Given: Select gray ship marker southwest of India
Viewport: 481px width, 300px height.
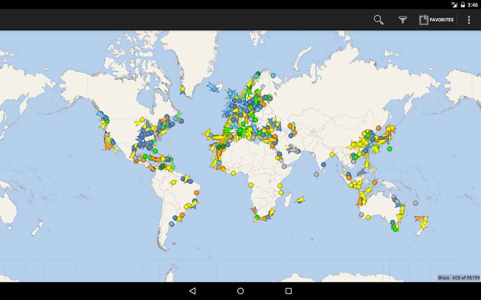Looking at the screenshot, I should point(316,174).
